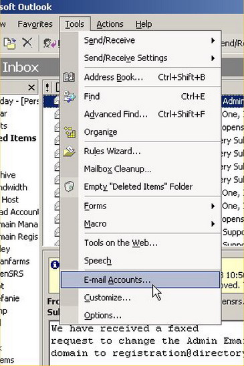Open Address Book from Tools menu
Viewport: 244px width, 366px height.
pos(140,77)
